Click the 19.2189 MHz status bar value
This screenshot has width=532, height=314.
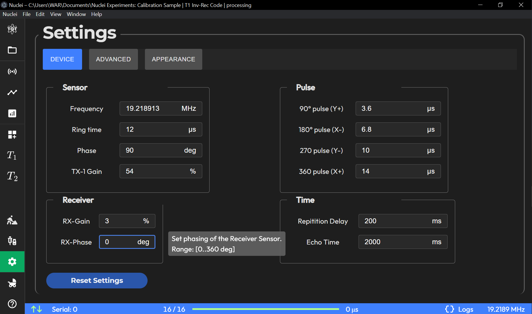[x=506, y=309]
